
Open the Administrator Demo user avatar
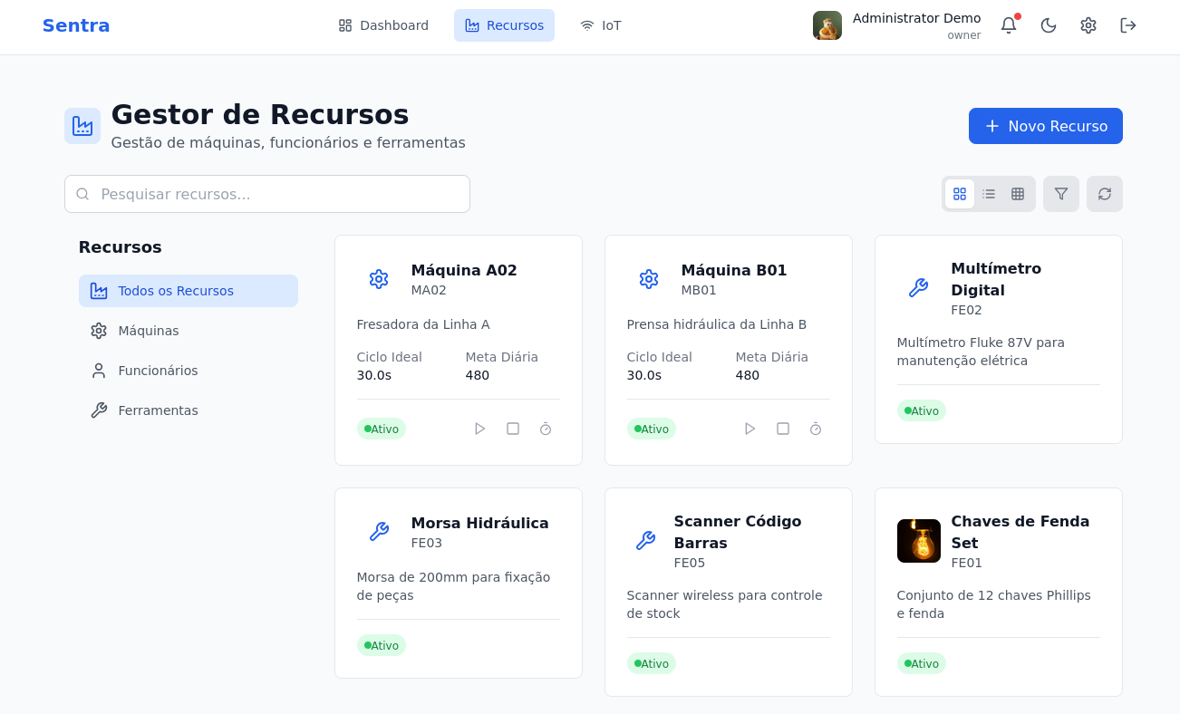(x=827, y=25)
